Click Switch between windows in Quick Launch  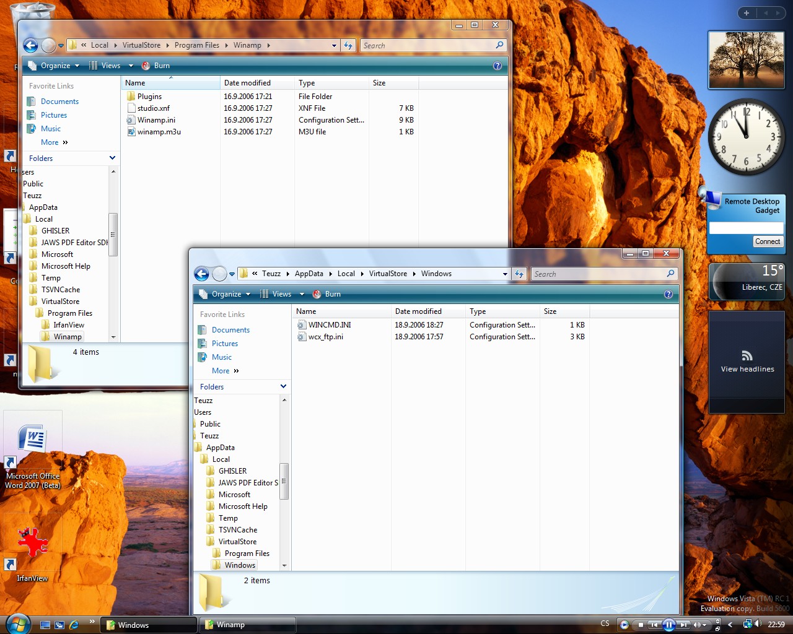click(59, 625)
